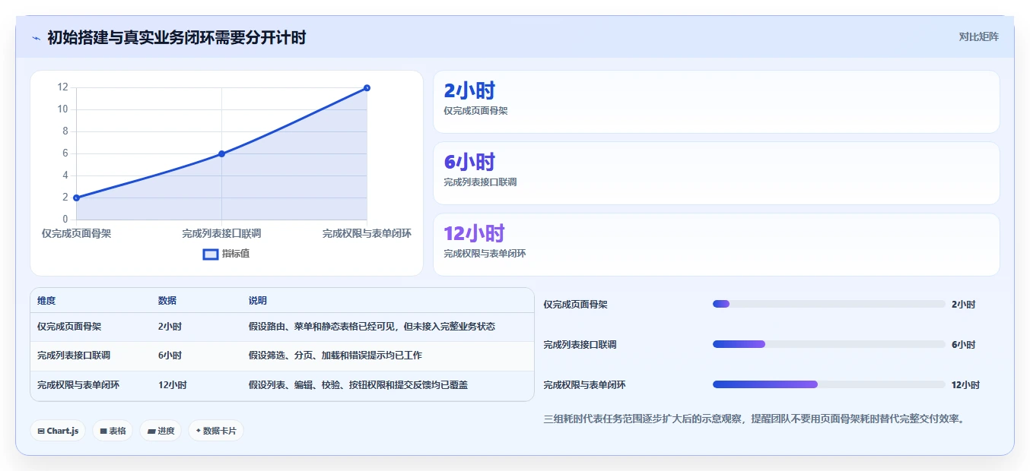Click the 12小时 value beside the progress bar
Screen dimensions: 1030x471
coord(966,385)
